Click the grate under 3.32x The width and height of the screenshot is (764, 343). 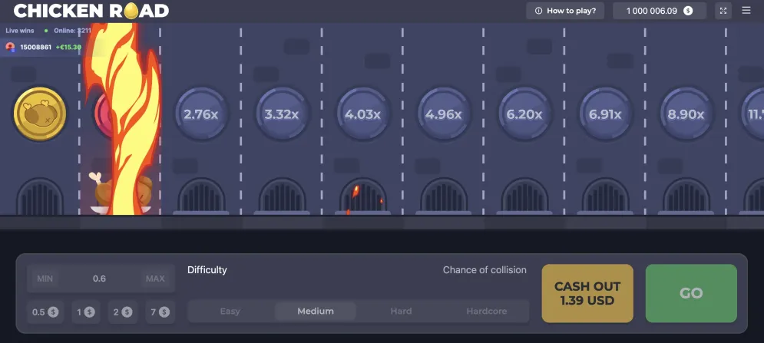coord(282,196)
